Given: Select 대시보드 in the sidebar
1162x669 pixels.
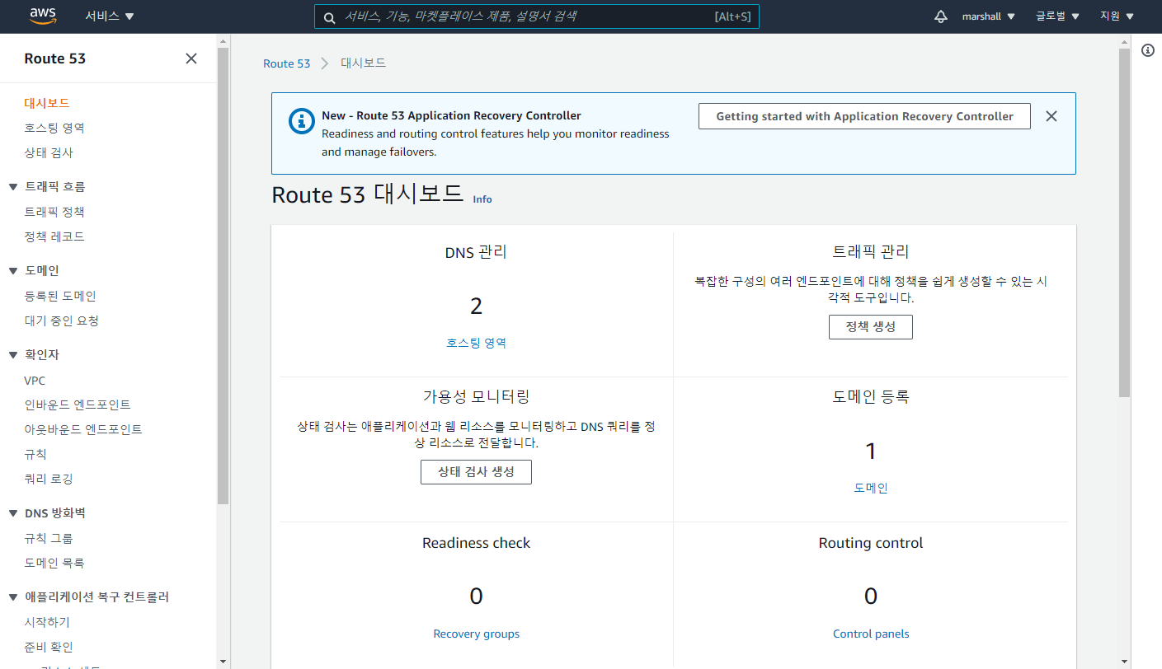Looking at the screenshot, I should (47, 103).
